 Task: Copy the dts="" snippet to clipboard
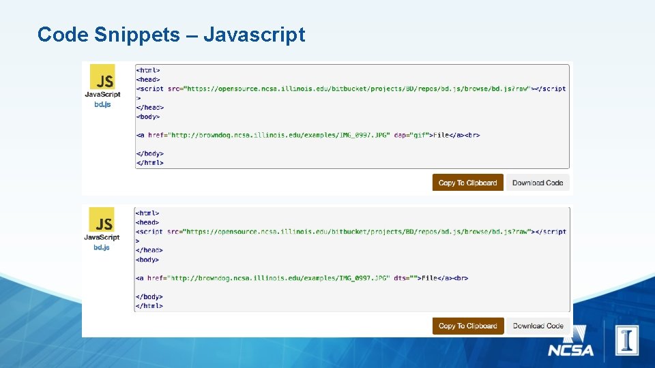click(468, 326)
